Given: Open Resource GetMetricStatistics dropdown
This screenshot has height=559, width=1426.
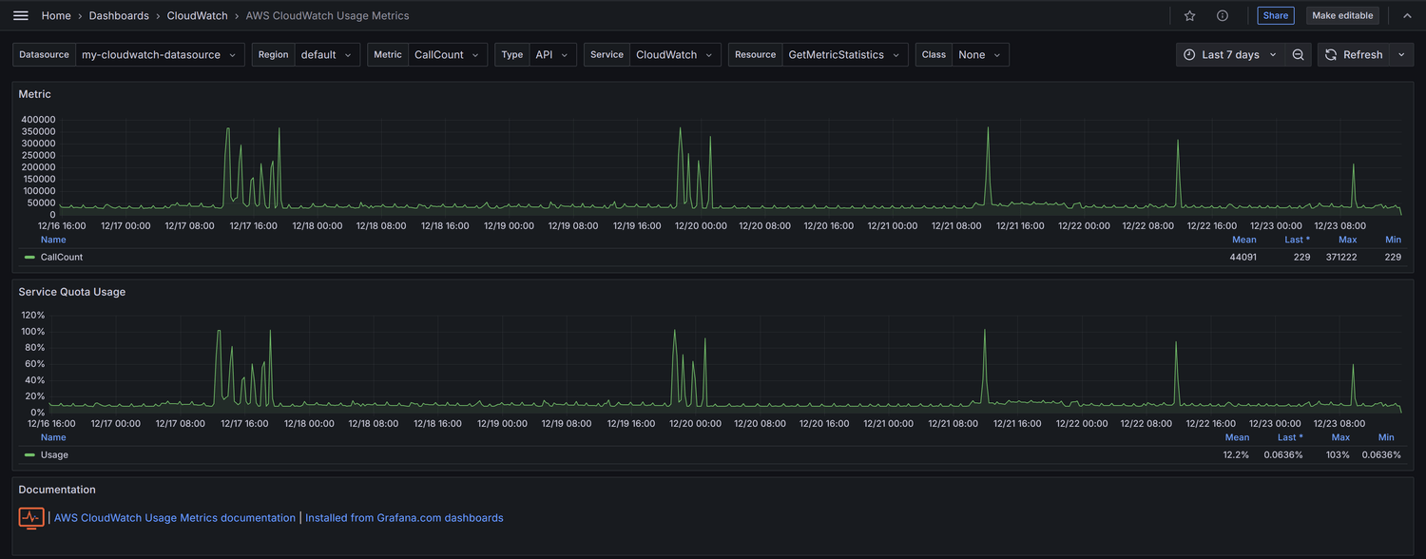Looking at the screenshot, I should 844,55.
